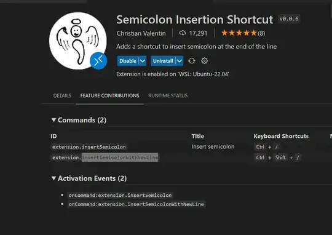Select the Feature Contributions tab
The image size is (332, 235).
109,96
